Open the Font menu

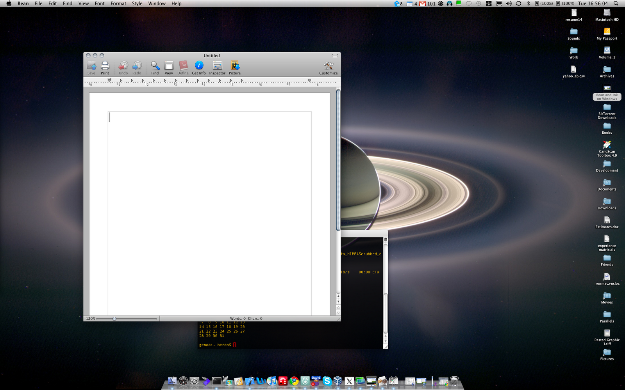click(99, 4)
